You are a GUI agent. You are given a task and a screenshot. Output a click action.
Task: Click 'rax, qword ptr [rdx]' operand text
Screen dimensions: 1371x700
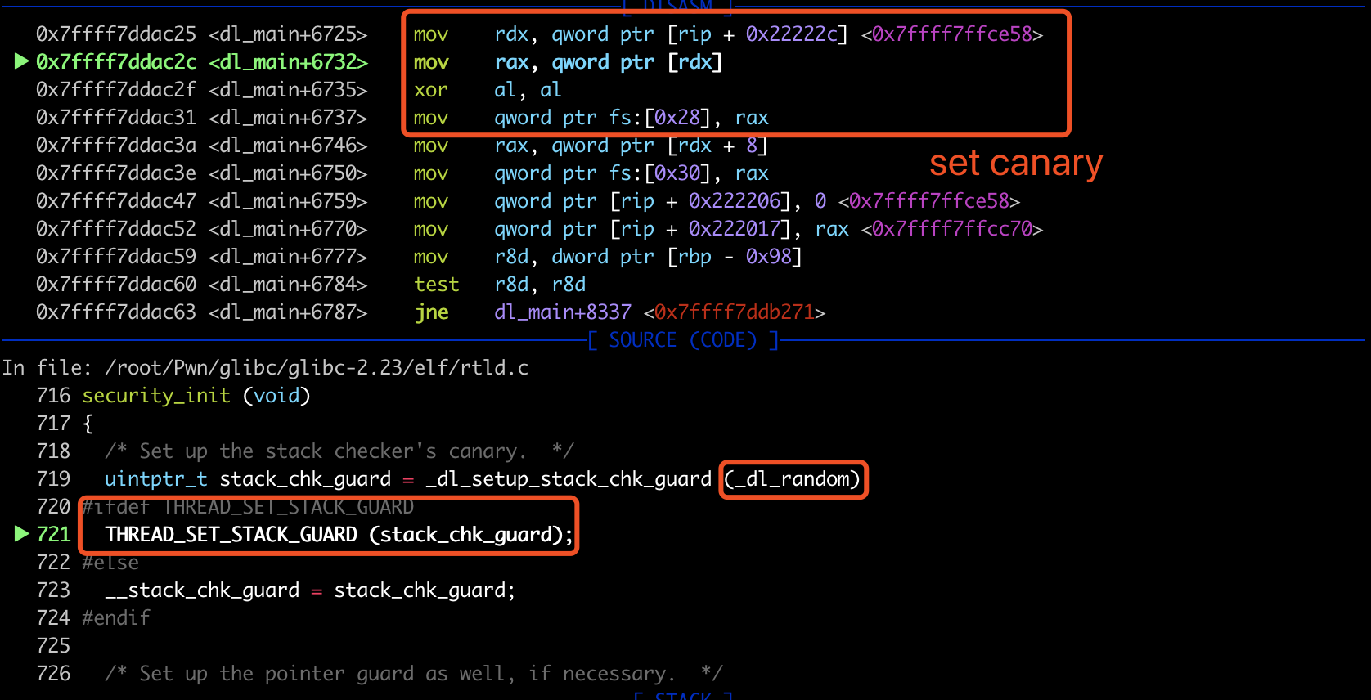click(608, 62)
